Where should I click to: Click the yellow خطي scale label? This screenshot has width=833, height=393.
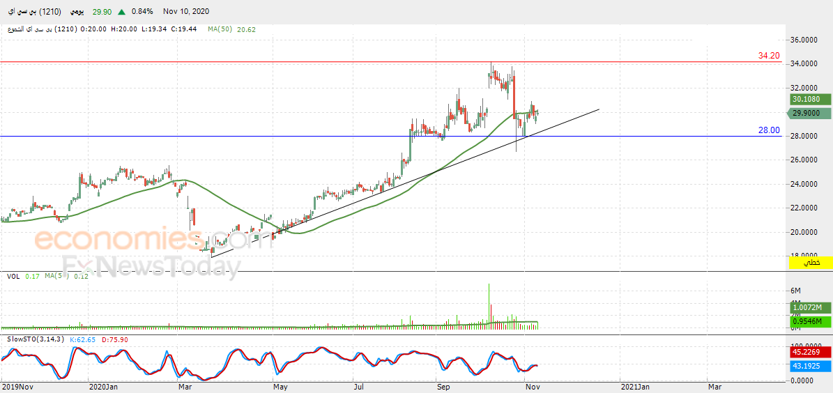tap(811, 263)
